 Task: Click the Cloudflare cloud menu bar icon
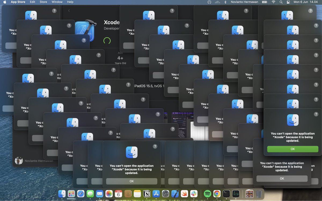[217, 2]
